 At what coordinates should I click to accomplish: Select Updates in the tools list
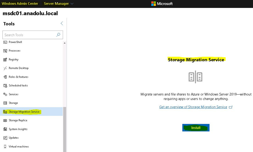[x=14, y=138]
